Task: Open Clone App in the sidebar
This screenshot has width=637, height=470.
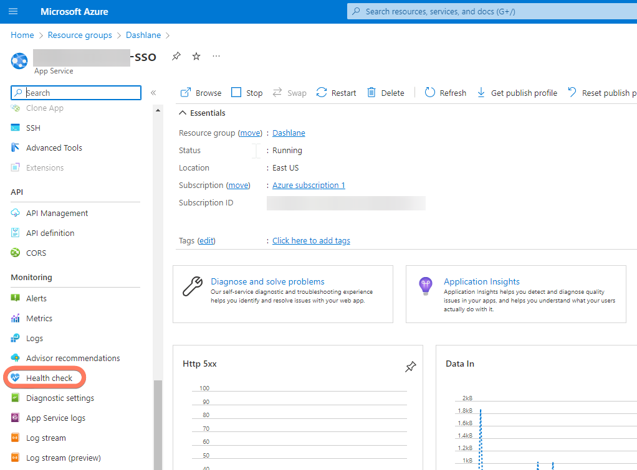Action: coord(37,108)
